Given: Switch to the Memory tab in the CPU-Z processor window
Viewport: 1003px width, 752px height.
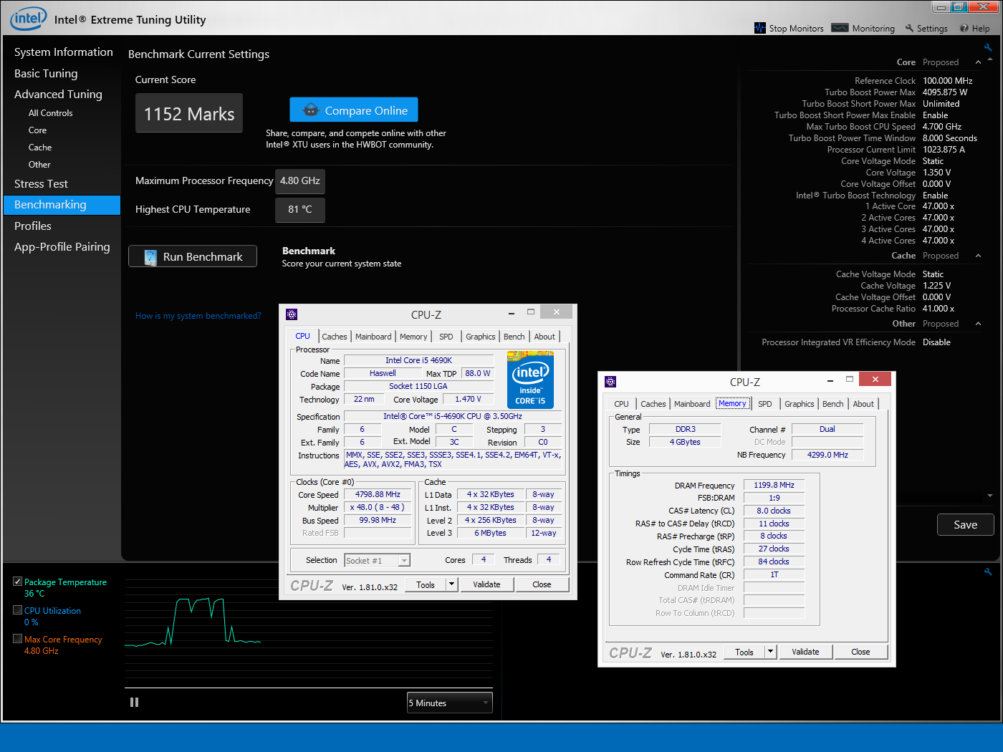Looking at the screenshot, I should [413, 337].
